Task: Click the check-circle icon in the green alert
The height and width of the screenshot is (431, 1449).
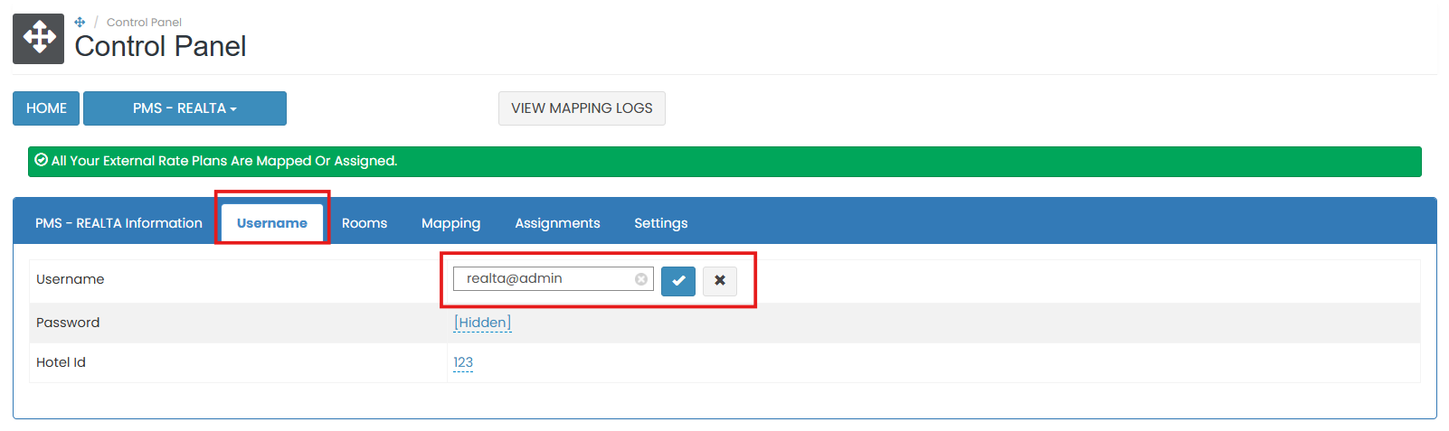Action: pos(41,160)
